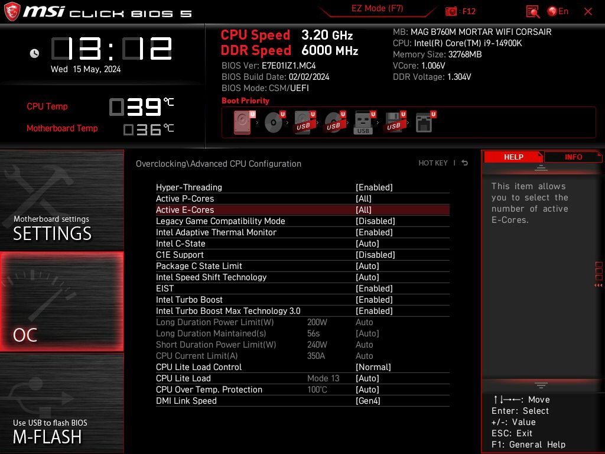Take a screenshot with the F12 camera icon
The image size is (605, 454).
pyautogui.click(x=451, y=12)
